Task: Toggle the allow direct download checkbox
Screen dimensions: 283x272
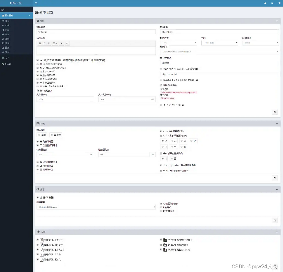Action: coord(161,105)
